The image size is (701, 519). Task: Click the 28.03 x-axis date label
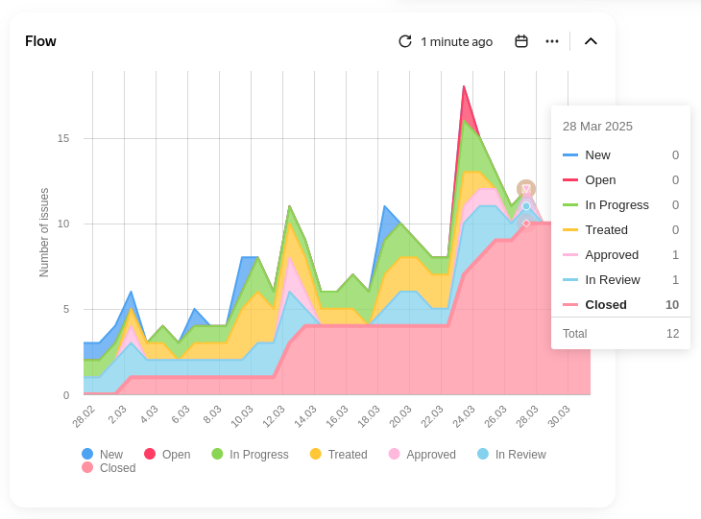coord(527,415)
